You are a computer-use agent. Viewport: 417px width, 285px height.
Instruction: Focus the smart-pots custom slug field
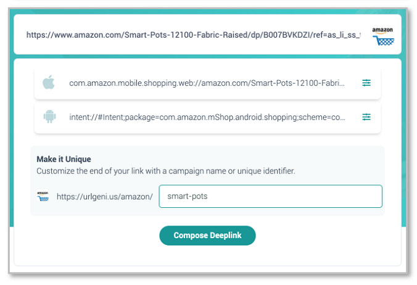point(270,196)
